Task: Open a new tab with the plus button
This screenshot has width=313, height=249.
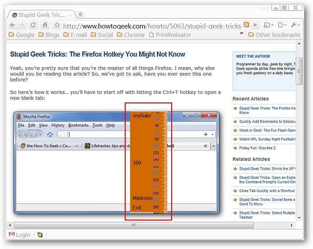Action: point(80,14)
